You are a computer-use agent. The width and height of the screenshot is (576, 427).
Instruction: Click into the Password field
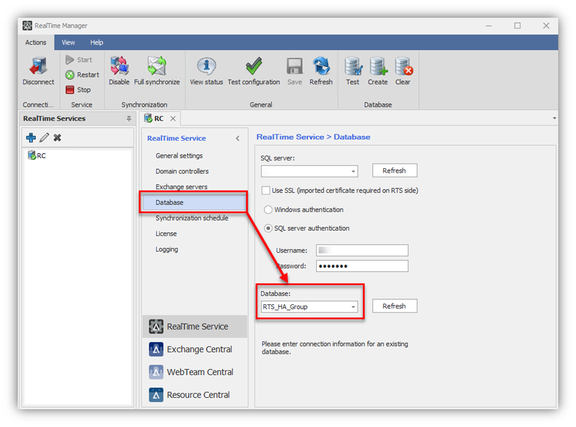point(362,266)
